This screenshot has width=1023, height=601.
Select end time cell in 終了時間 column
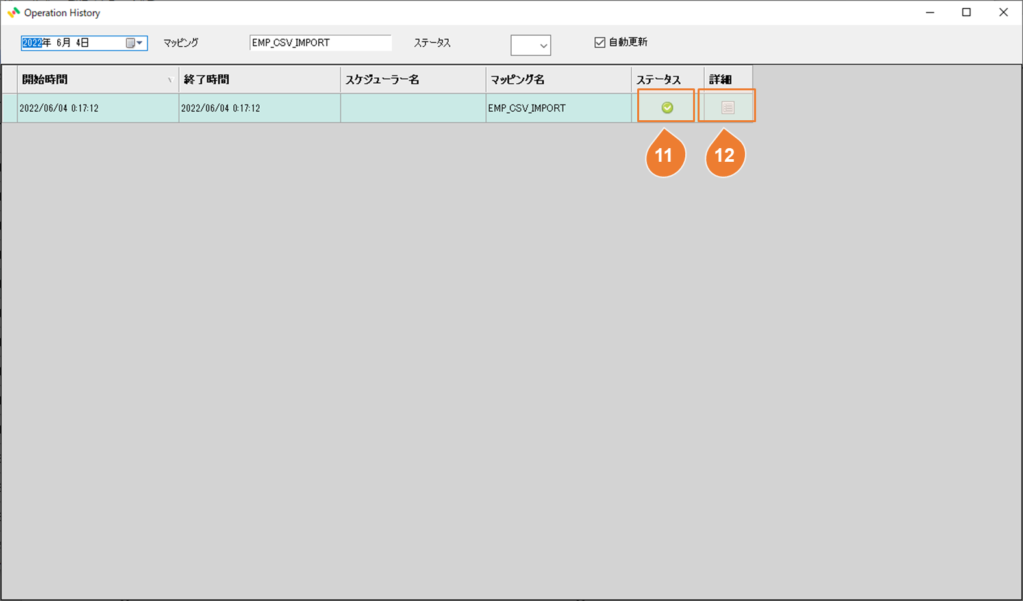pos(260,108)
